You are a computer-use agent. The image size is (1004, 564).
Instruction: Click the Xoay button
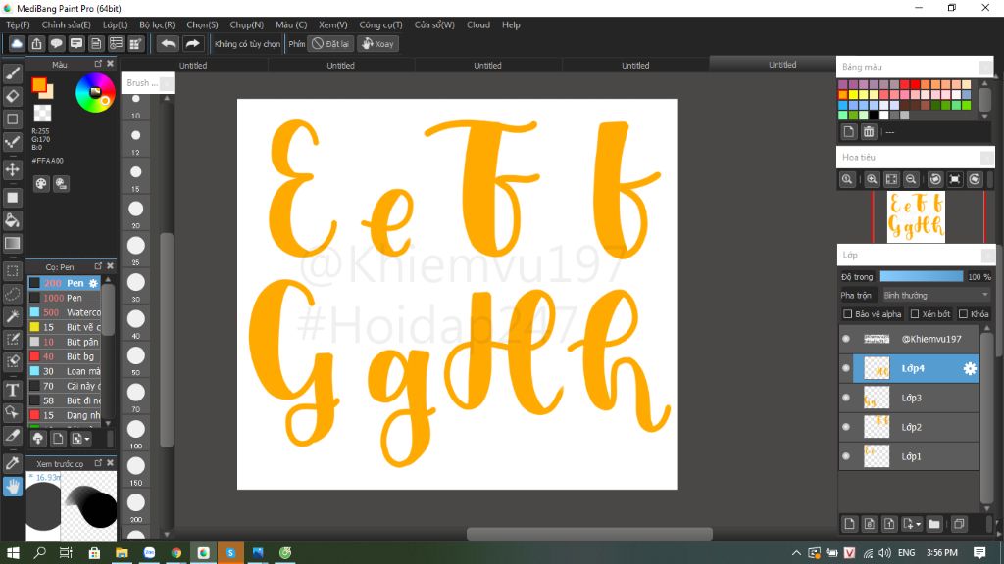377,43
